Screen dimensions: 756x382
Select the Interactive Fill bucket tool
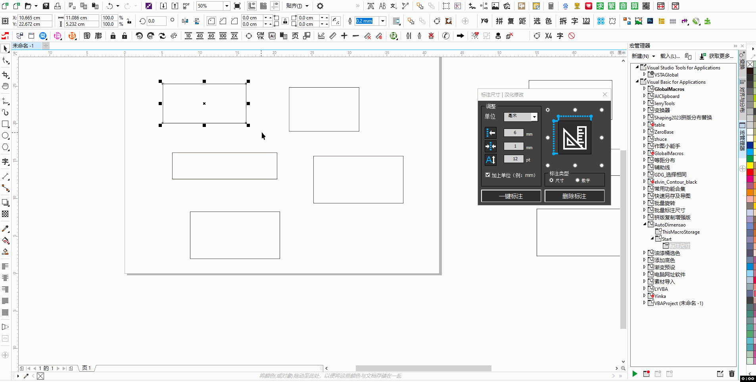coord(5,240)
